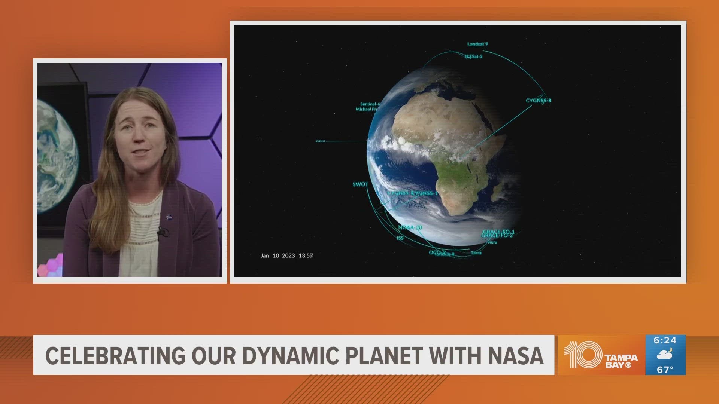Click the 10 Tampa Bay station logo
Viewport: 719px width, 404px height.
tap(601, 355)
